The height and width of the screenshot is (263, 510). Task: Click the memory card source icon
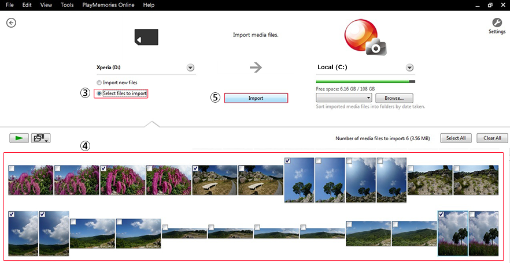146,37
